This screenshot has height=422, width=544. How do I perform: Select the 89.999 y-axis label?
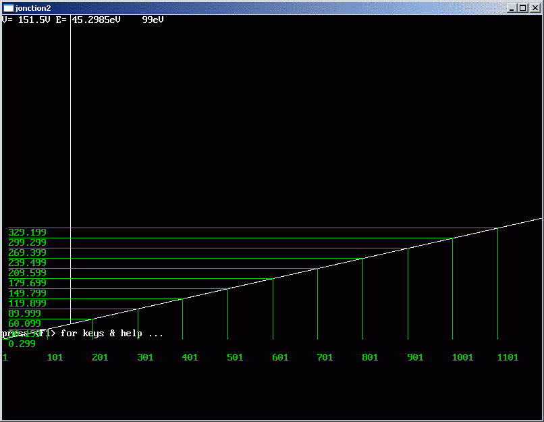pyautogui.click(x=25, y=313)
